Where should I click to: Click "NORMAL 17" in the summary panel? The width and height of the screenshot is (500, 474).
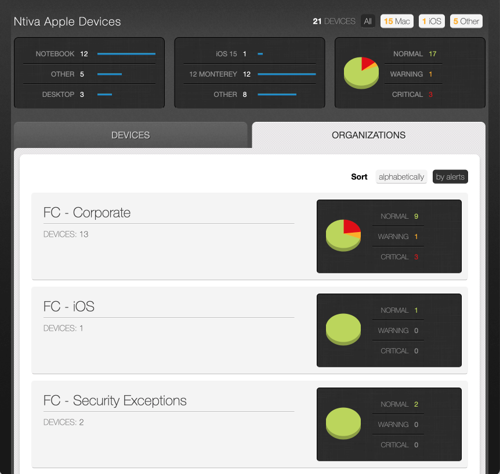[413, 53]
